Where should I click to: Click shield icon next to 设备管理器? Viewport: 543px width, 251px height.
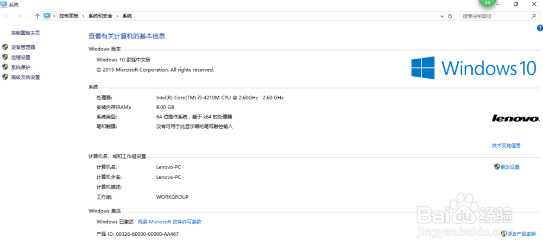(x=5, y=47)
